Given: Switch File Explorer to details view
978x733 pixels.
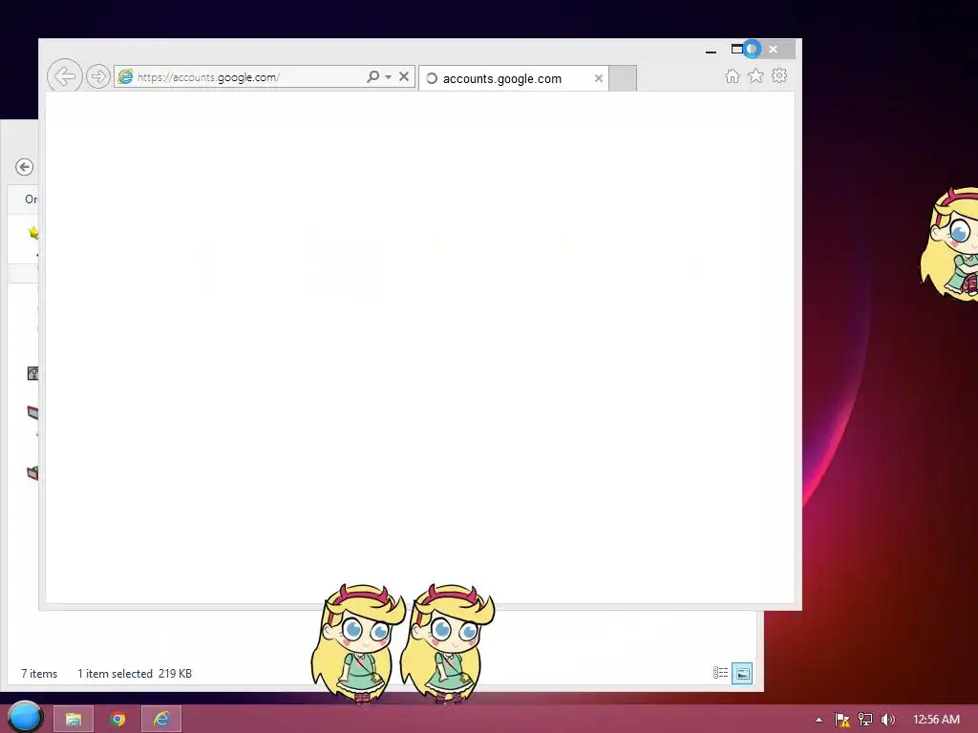Looking at the screenshot, I should [x=720, y=673].
